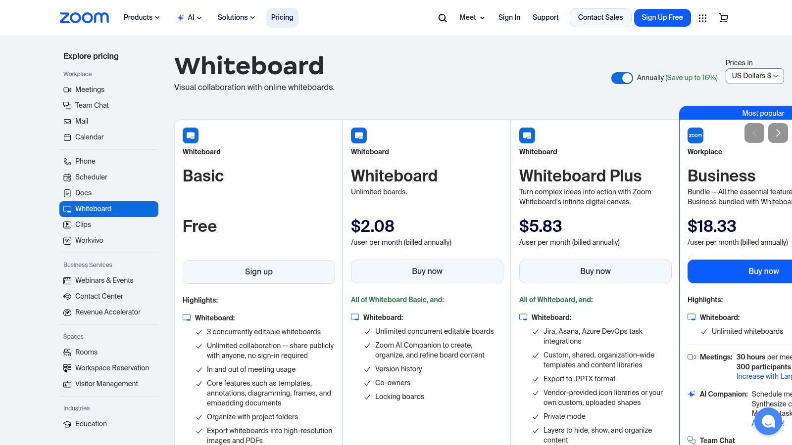This screenshot has width=792, height=445.
Task: Open Clips pricing from the sidebar
Action: point(83,224)
